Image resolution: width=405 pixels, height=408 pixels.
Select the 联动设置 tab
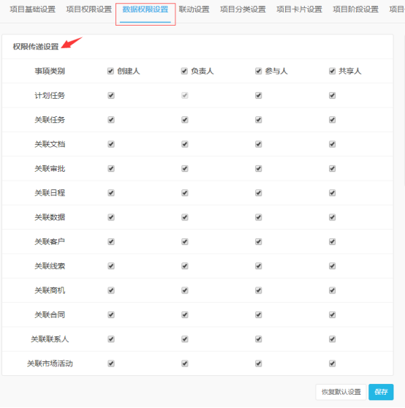pyautogui.click(x=194, y=10)
